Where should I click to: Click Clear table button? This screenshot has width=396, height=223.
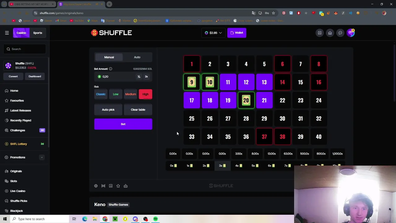(x=138, y=110)
